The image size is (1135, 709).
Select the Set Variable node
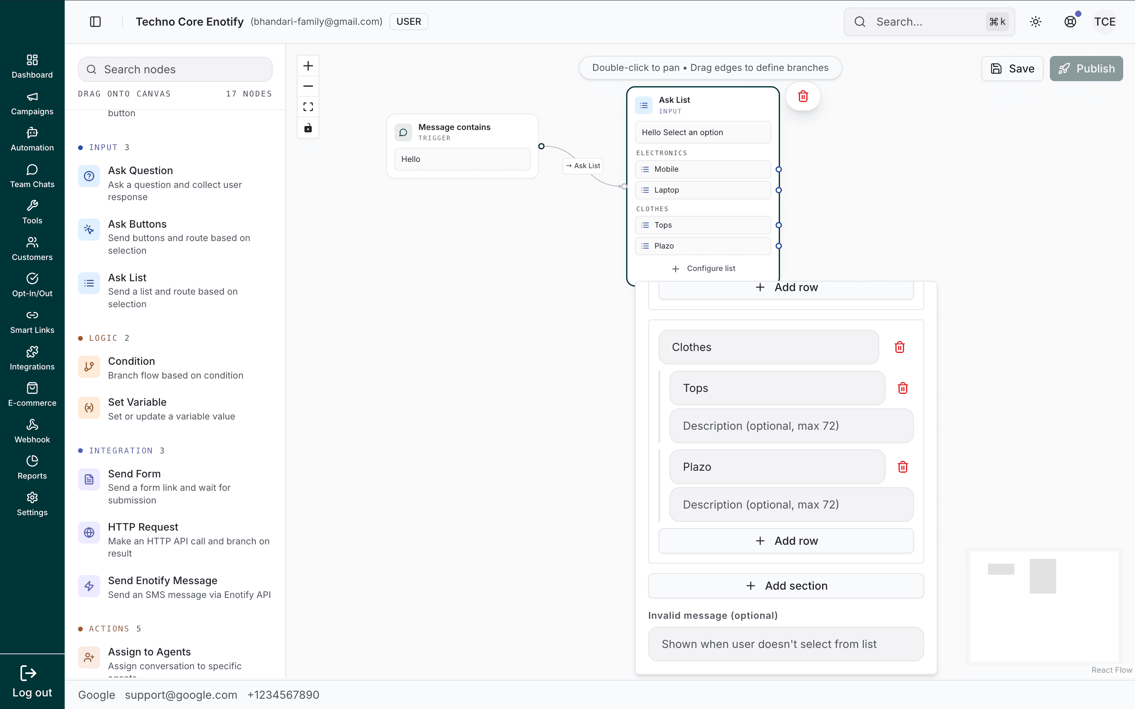(x=175, y=408)
